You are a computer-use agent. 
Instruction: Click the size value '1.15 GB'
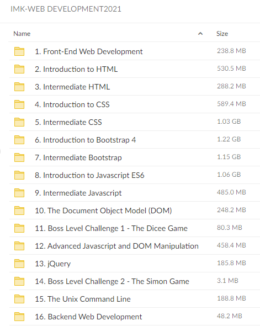click(229, 157)
